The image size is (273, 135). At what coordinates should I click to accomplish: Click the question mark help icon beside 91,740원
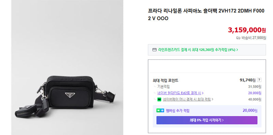point(259,80)
